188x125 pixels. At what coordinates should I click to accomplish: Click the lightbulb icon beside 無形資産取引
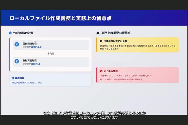(x=17, y=61)
